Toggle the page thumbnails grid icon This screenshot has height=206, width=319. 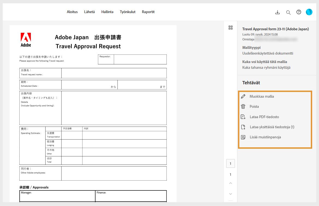pyautogui.click(x=231, y=28)
